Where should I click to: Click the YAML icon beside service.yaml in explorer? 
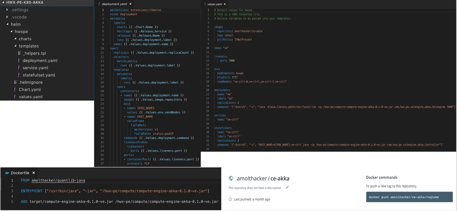pos(19,68)
